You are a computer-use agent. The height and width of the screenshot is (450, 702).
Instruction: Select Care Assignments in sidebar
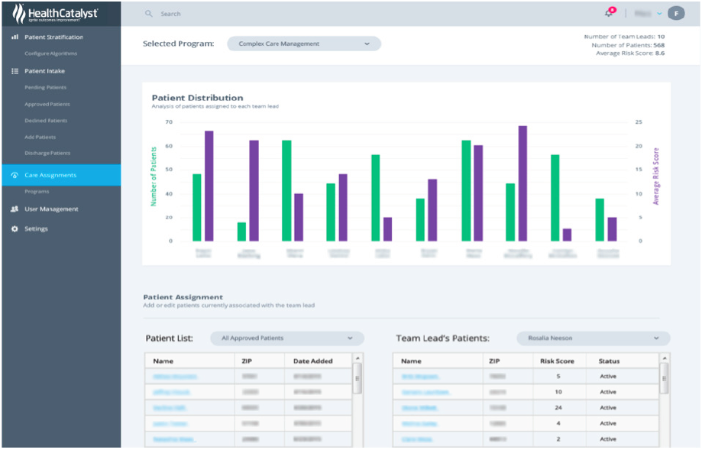[61, 175]
